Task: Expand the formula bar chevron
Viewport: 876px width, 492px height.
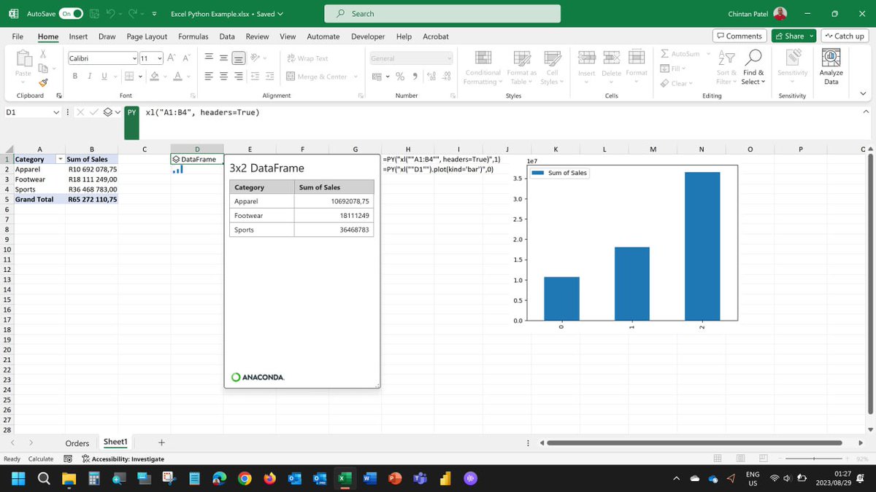Action: 866,112
